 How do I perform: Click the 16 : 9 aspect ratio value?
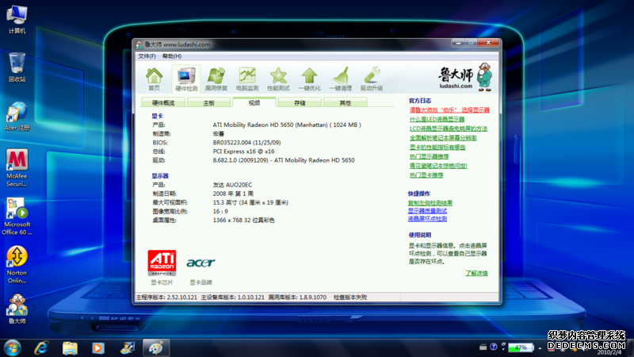(220, 212)
